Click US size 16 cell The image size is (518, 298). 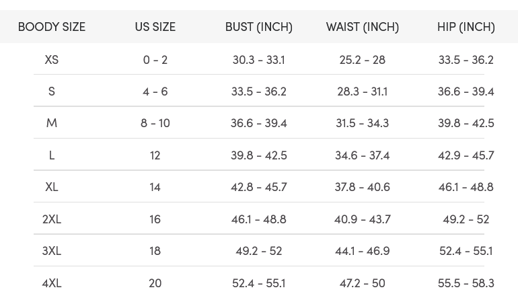tap(155, 219)
